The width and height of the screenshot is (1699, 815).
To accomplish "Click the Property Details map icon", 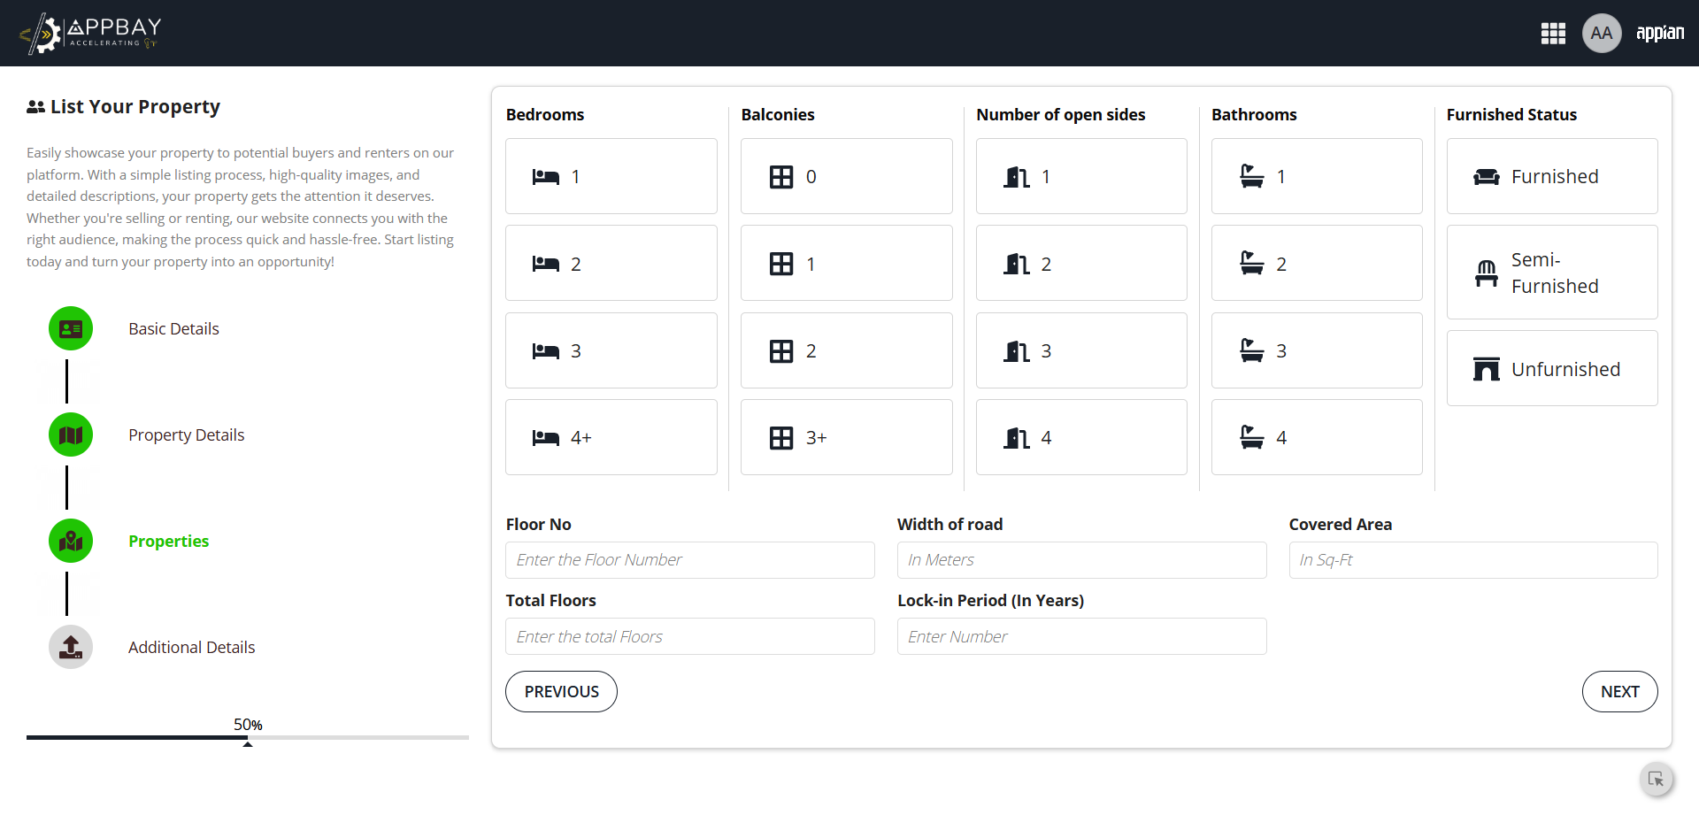I will [71, 435].
